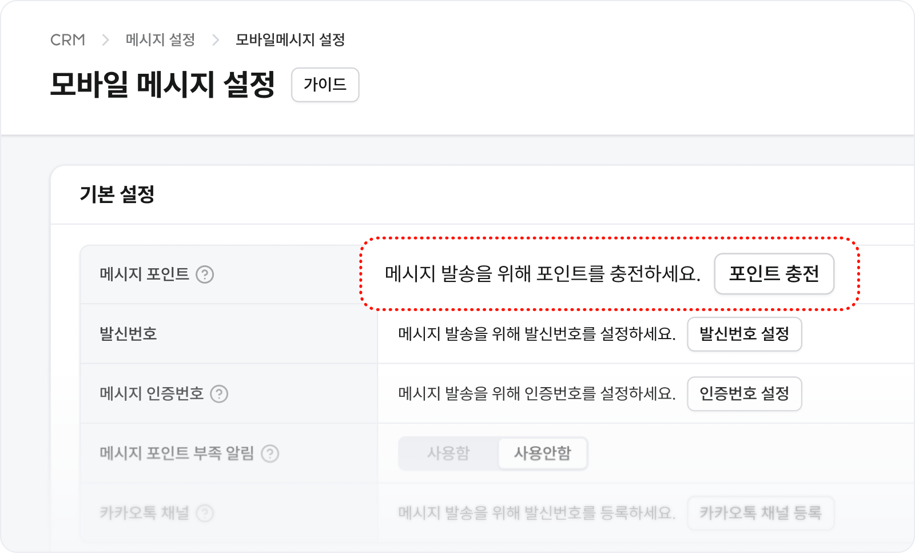This screenshot has width=915, height=553.
Task: Click text 메시지 발송을 위해 발신번호를 설정하세요.
Action: click(537, 334)
